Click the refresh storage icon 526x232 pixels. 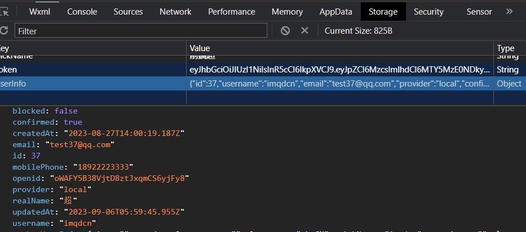(3, 30)
